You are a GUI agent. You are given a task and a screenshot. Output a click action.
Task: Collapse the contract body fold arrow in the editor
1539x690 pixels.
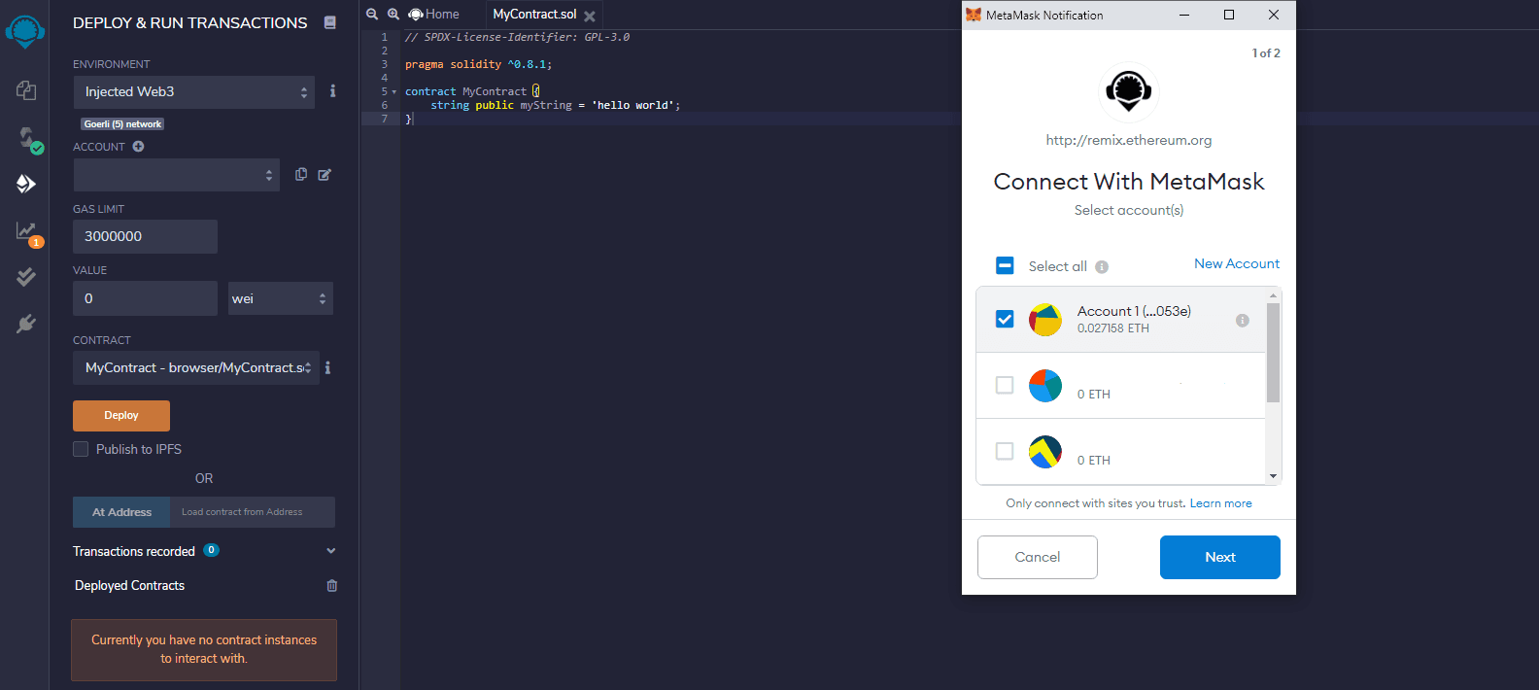(394, 92)
